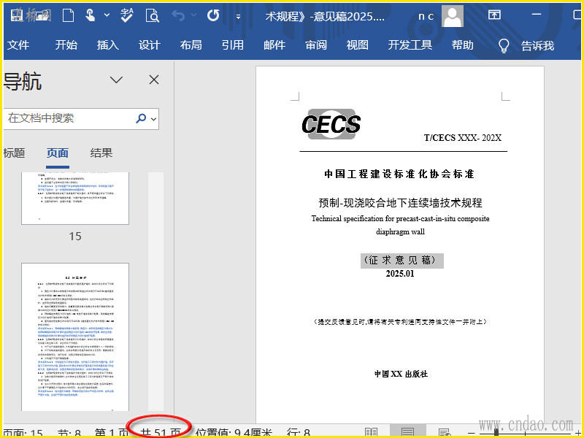This screenshot has width=584, height=438.
Task: Open the touch/mouse mode dropdown arrow
Action: [107, 15]
